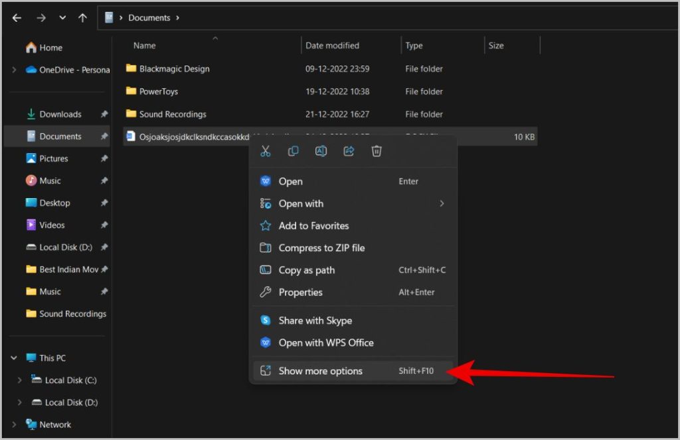Click the Copy icon in context menu
Screen dimensions: 680x440
tap(293, 151)
